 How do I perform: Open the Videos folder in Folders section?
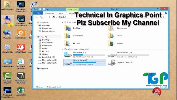click(115, 43)
